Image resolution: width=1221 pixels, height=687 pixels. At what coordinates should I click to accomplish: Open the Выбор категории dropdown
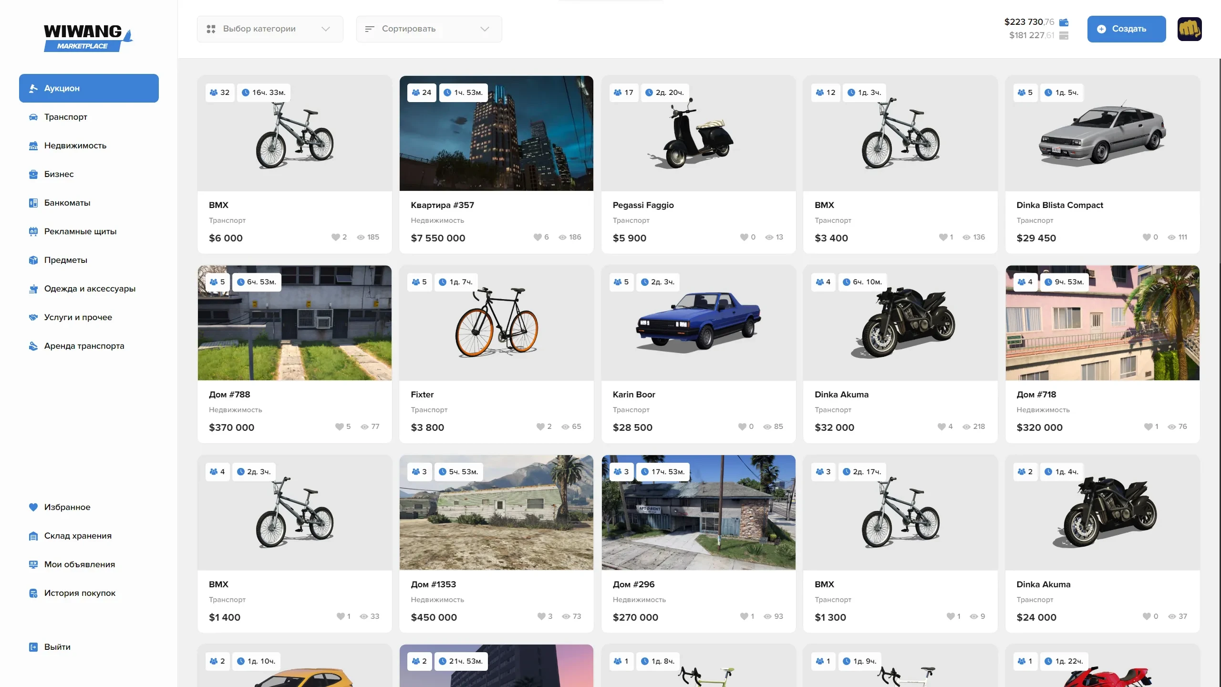tap(270, 29)
